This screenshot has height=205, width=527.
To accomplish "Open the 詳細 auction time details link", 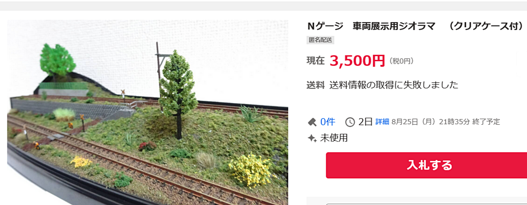I will point(382,121).
